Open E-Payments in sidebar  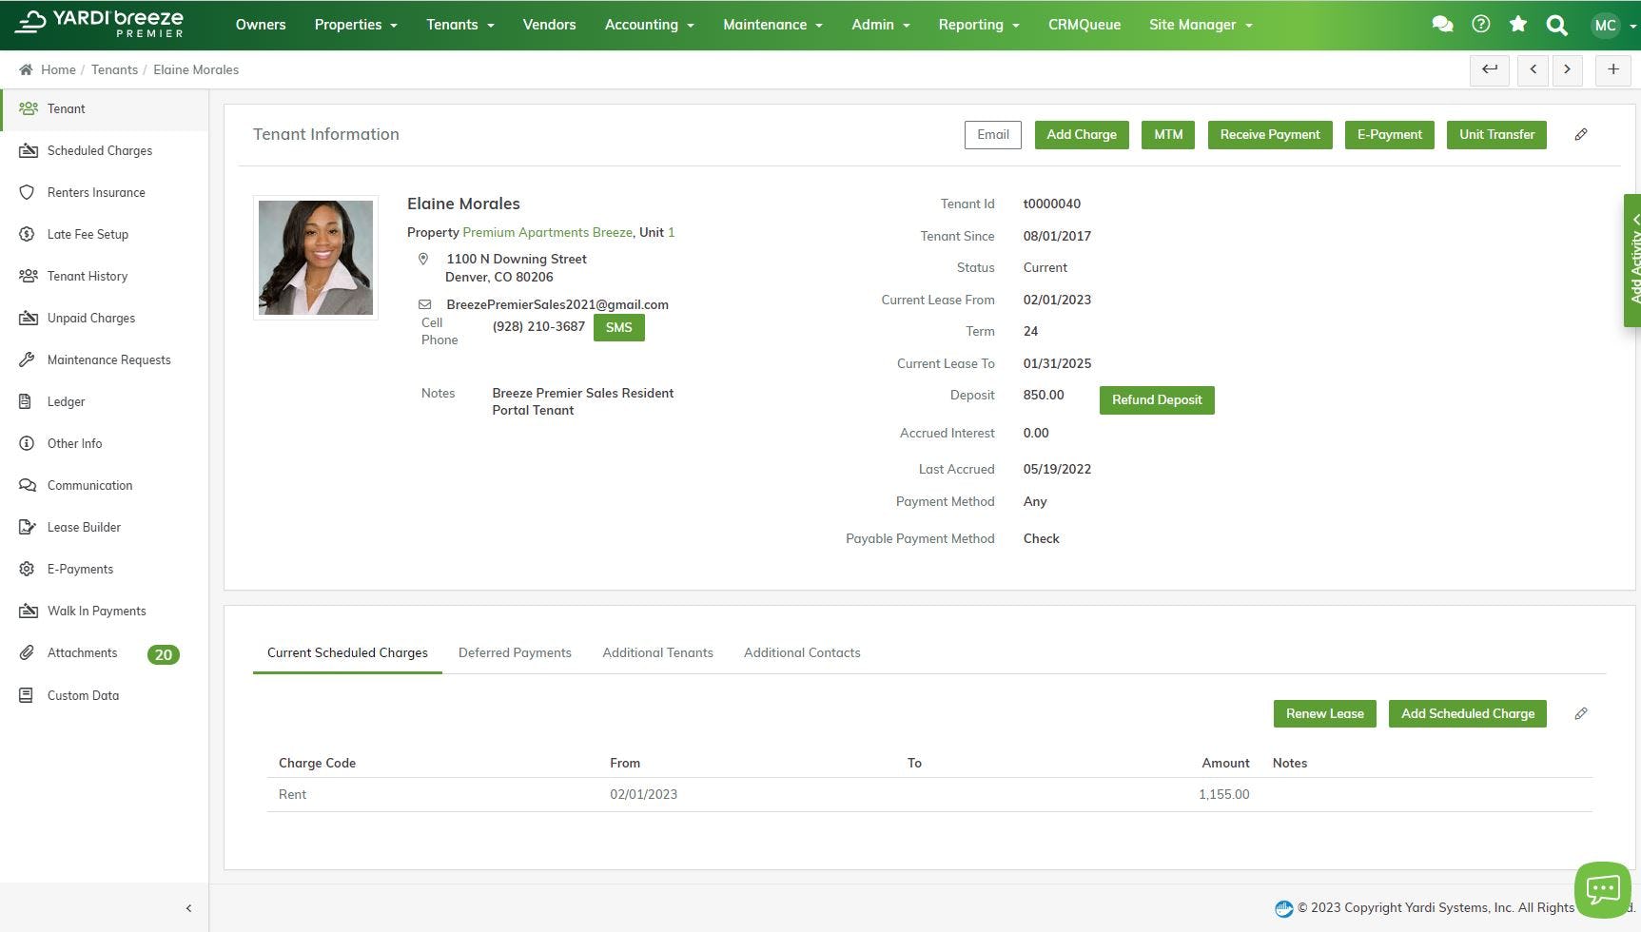tap(104, 569)
